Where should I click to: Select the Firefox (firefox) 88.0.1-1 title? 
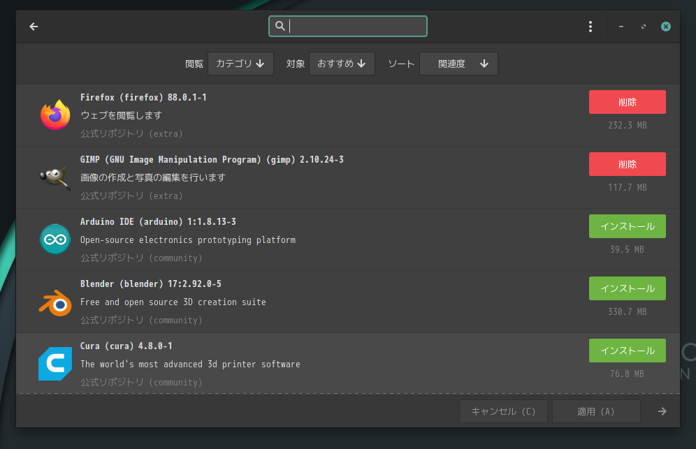coord(143,97)
